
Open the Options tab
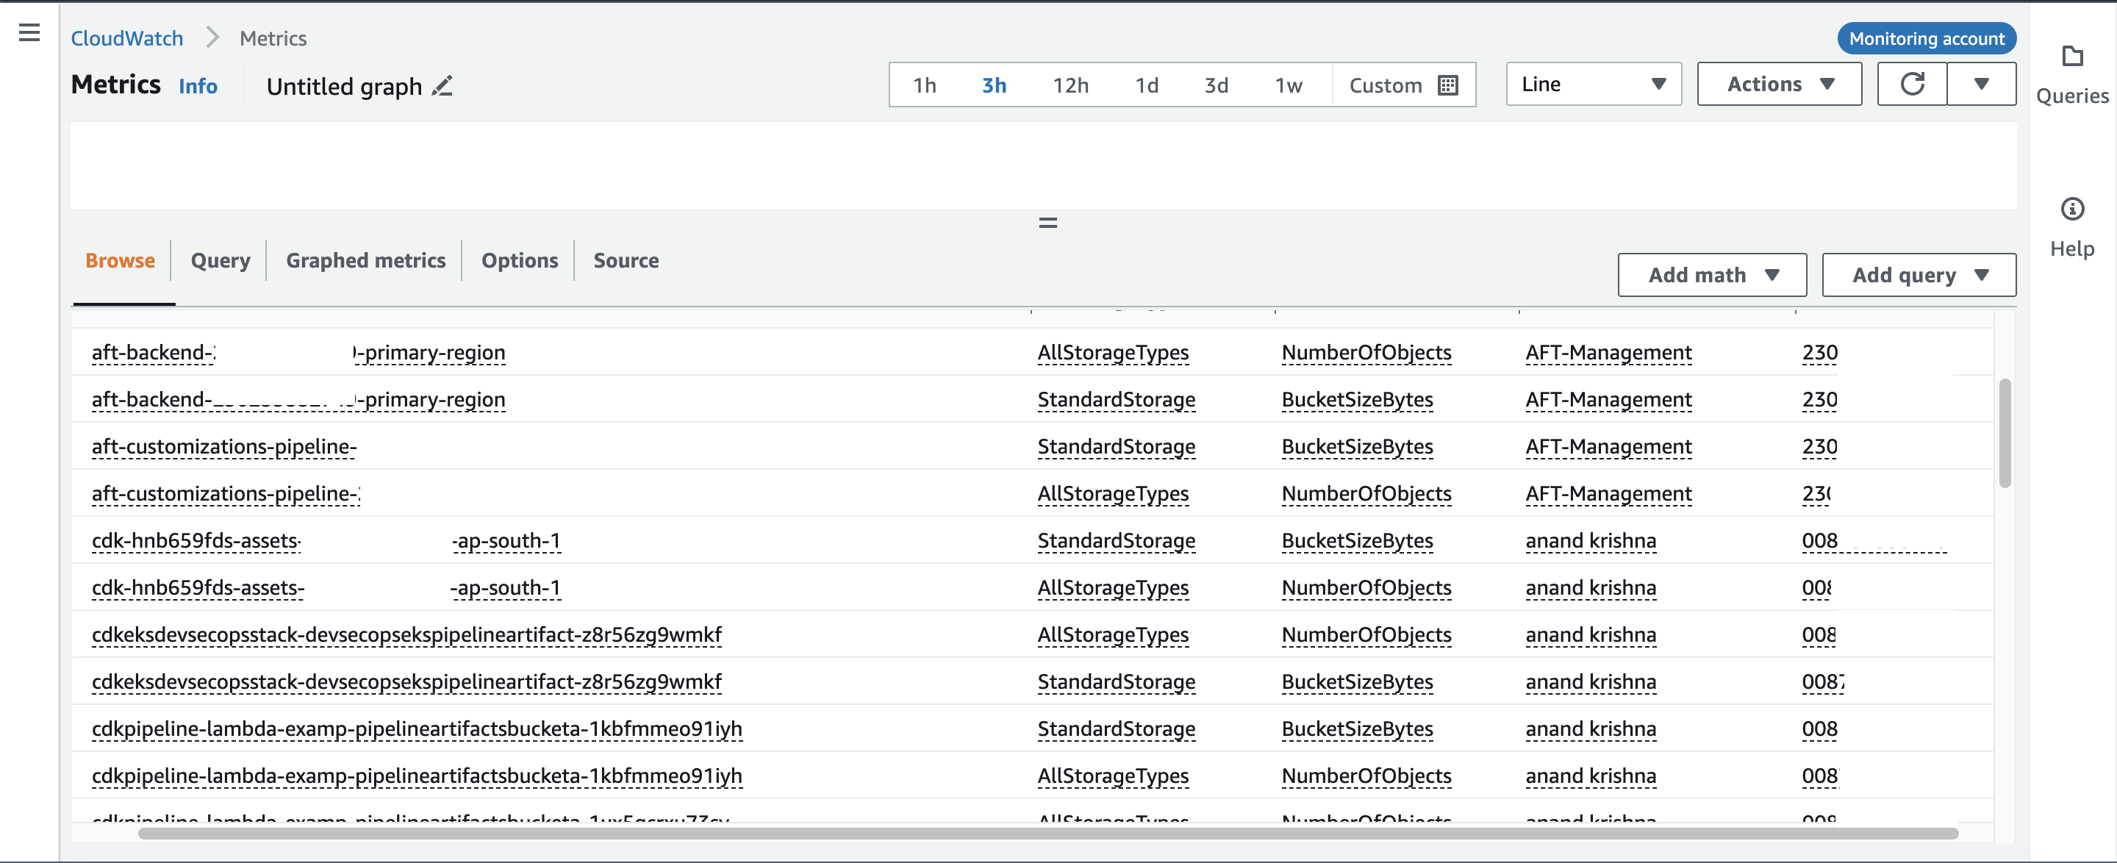coord(520,260)
